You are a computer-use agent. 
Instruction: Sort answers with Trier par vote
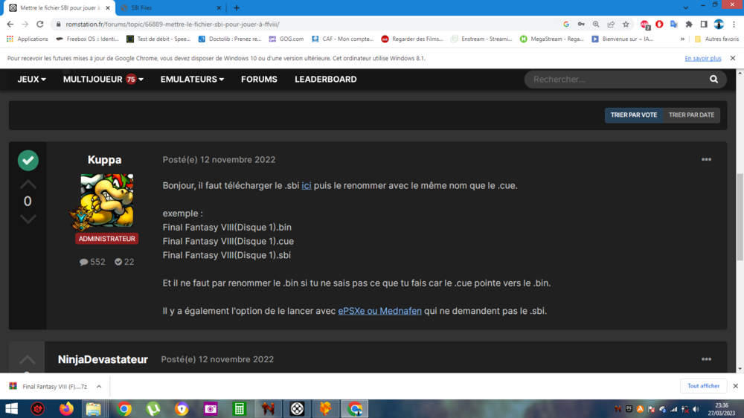634,115
